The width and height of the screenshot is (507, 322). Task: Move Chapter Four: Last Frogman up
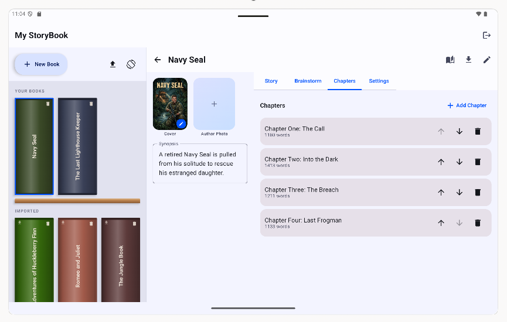click(x=441, y=223)
